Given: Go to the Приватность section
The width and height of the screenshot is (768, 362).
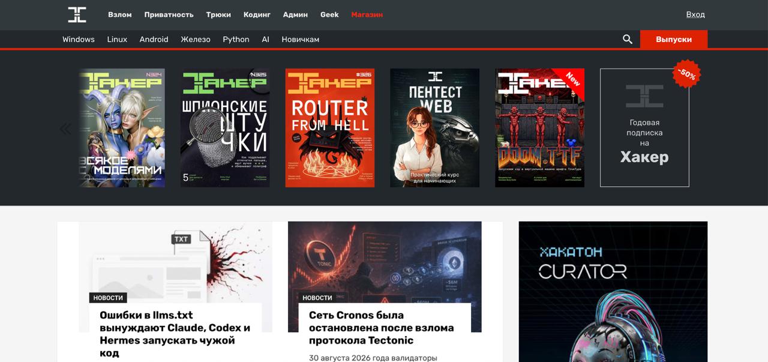Looking at the screenshot, I should pos(169,14).
